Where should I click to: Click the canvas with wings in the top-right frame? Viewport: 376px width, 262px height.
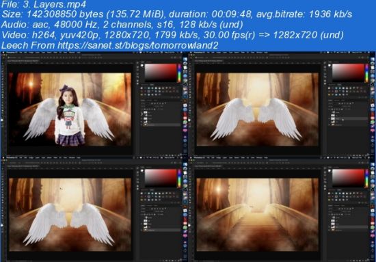point(258,109)
